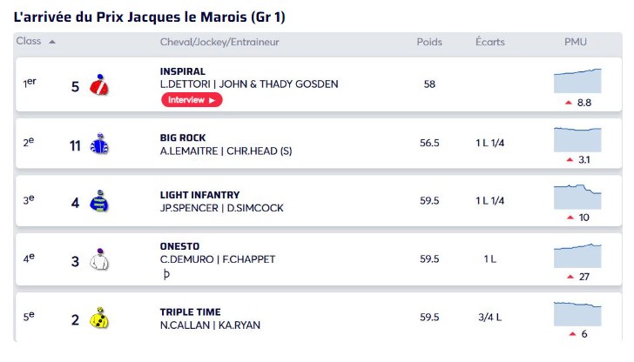Viewport: 634px width, 362px height.
Task: Click Inspiral's PMU odds trend chart
Action: pyautogui.click(x=577, y=80)
